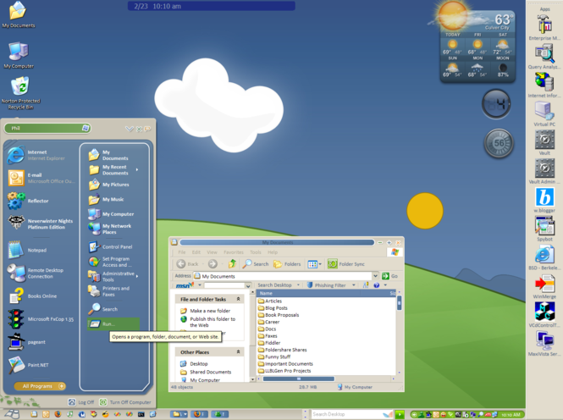Click Firefox icon in quick launch
The image size is (563, 420).
(x=58, y=414)
